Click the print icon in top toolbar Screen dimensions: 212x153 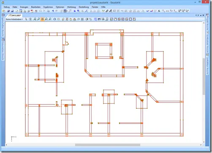[28, 11]
